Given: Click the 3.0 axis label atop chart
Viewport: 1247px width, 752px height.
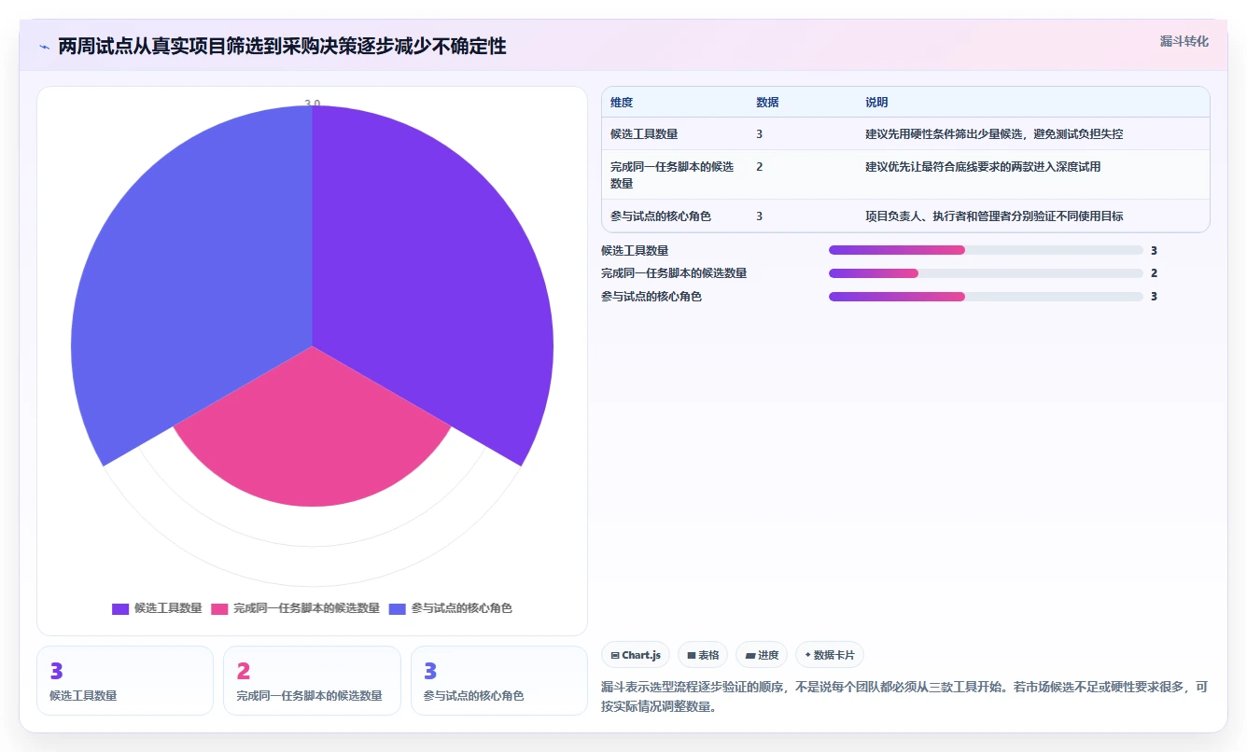Looking at the screenshot, I should coord(312,104).
